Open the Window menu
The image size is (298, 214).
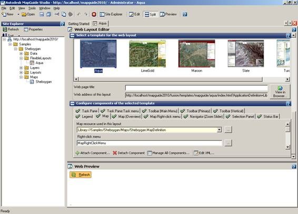click(44, 8)
